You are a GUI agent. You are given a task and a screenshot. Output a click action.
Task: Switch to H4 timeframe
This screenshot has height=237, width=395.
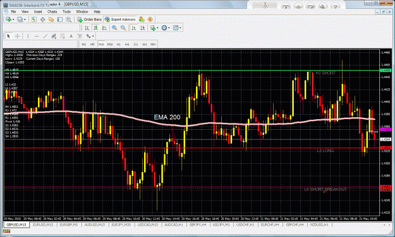click(x=127, y=44)
